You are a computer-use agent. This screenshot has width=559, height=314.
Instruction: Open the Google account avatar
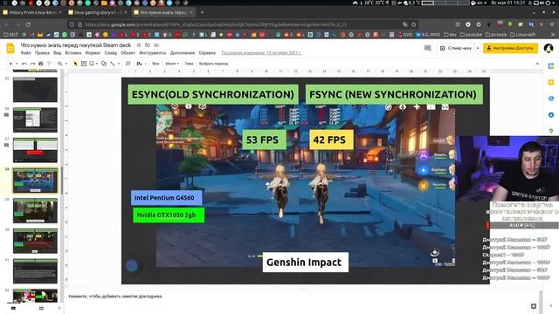pyautogui.click(x=549, y=48)
